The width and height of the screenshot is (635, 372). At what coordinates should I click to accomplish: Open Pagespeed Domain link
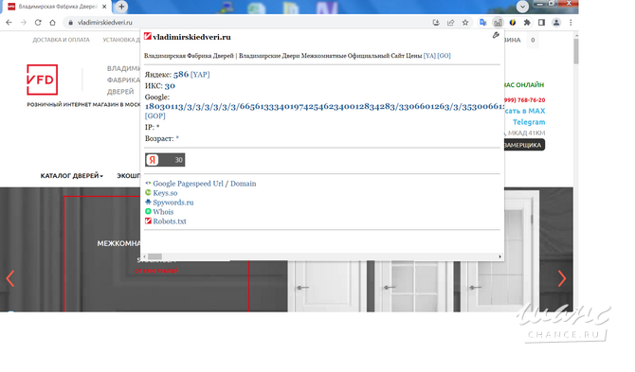(x=243, y=184)
